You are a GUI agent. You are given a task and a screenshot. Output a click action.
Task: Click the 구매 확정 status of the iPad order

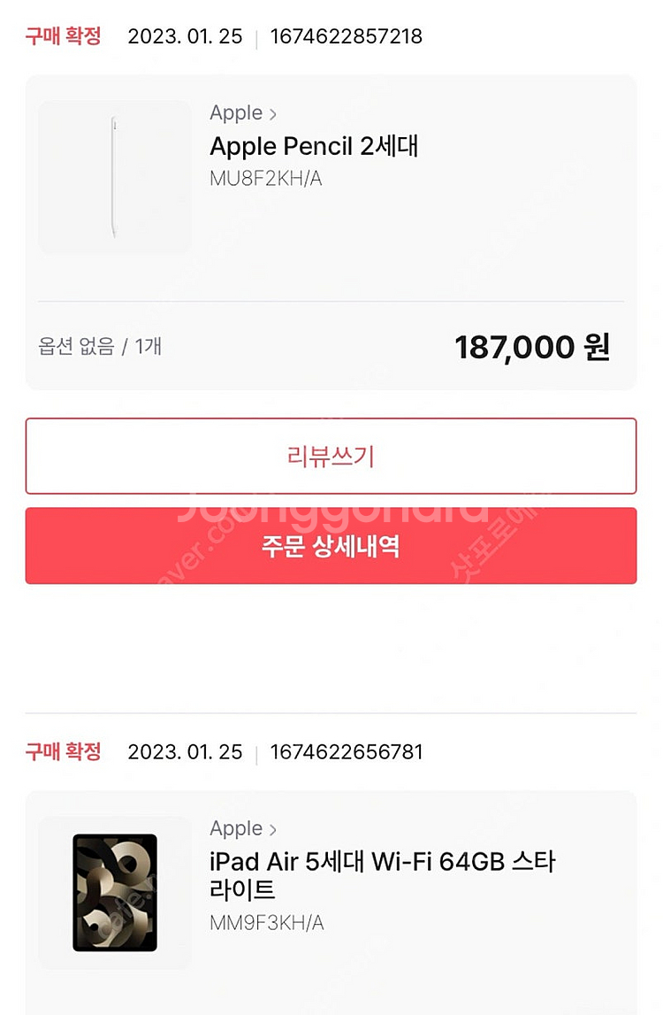coord(63,752)
